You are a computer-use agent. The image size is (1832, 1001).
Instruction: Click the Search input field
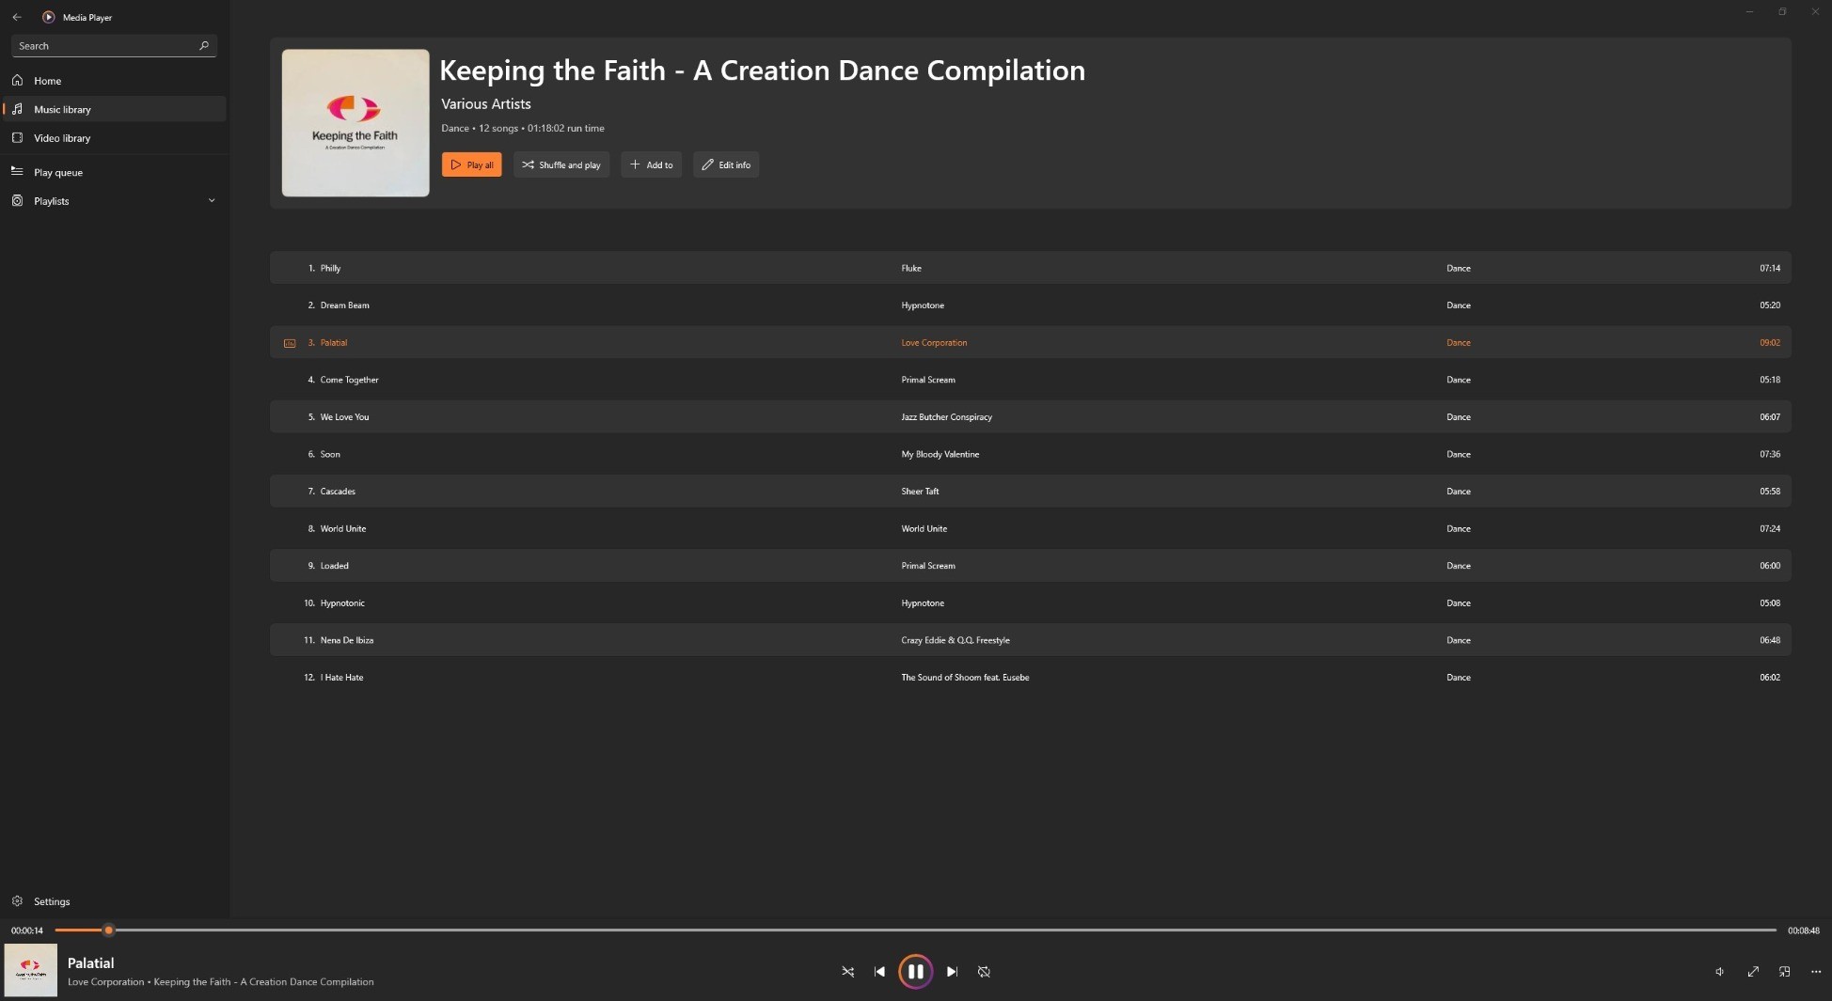pos(105,46)
